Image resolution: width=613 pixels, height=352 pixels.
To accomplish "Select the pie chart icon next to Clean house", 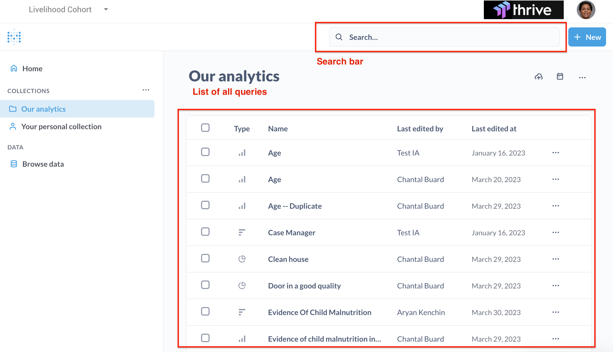I will click(242, 259).
